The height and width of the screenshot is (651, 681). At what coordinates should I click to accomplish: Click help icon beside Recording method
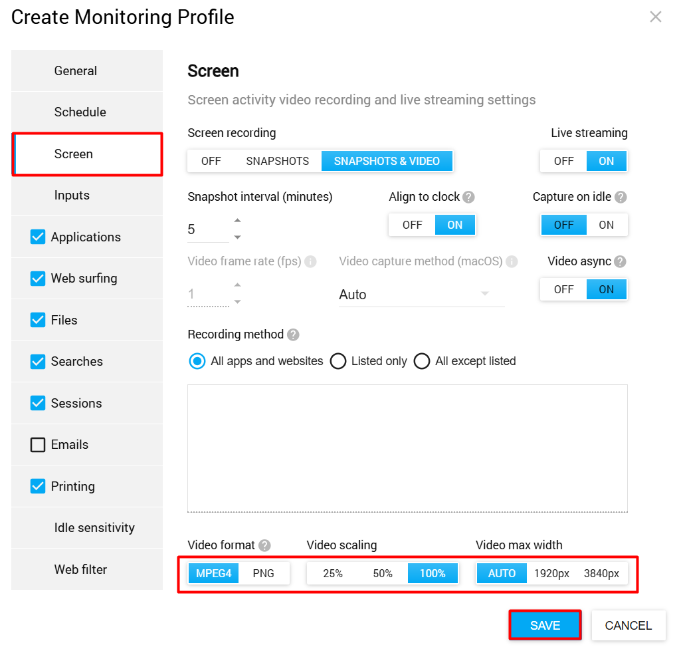tap(293, 335)
